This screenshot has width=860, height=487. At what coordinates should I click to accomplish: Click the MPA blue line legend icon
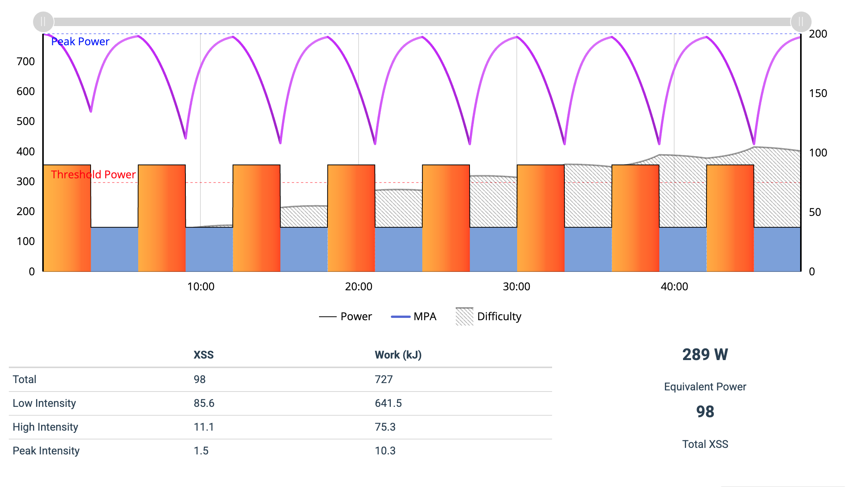(400, 316)
